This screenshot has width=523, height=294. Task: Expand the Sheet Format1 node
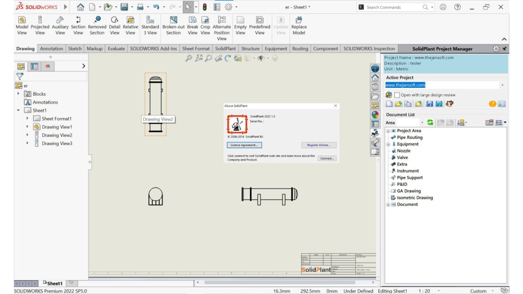point(27,118)
